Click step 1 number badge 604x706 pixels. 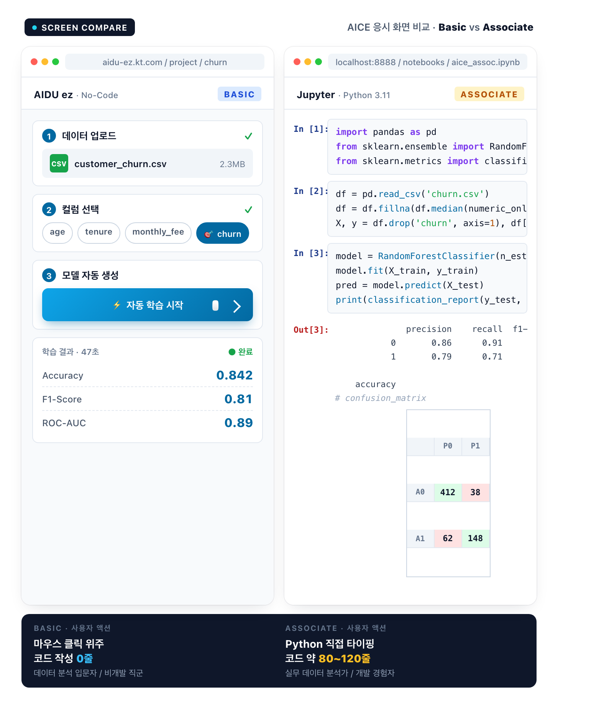pyautogui.click(x=49, y=136)
